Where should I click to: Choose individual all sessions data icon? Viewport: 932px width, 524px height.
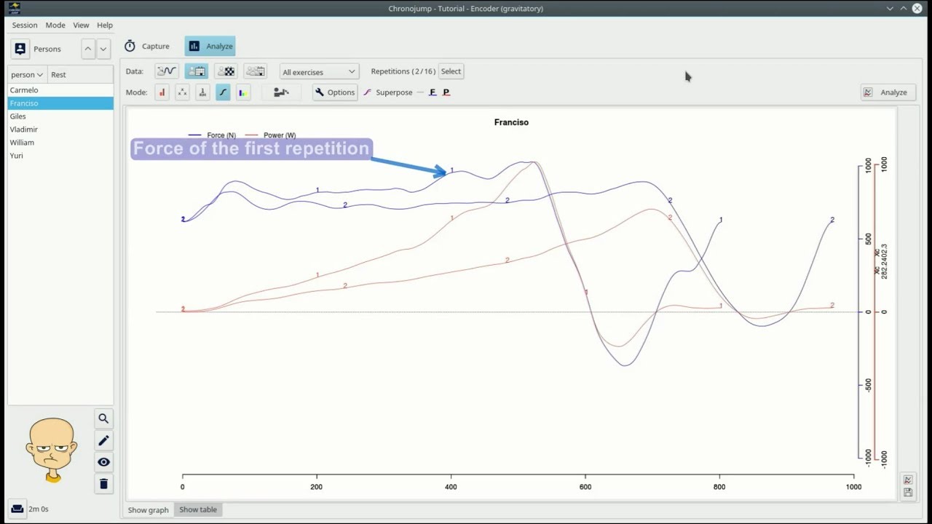click(x=226, y=71)
